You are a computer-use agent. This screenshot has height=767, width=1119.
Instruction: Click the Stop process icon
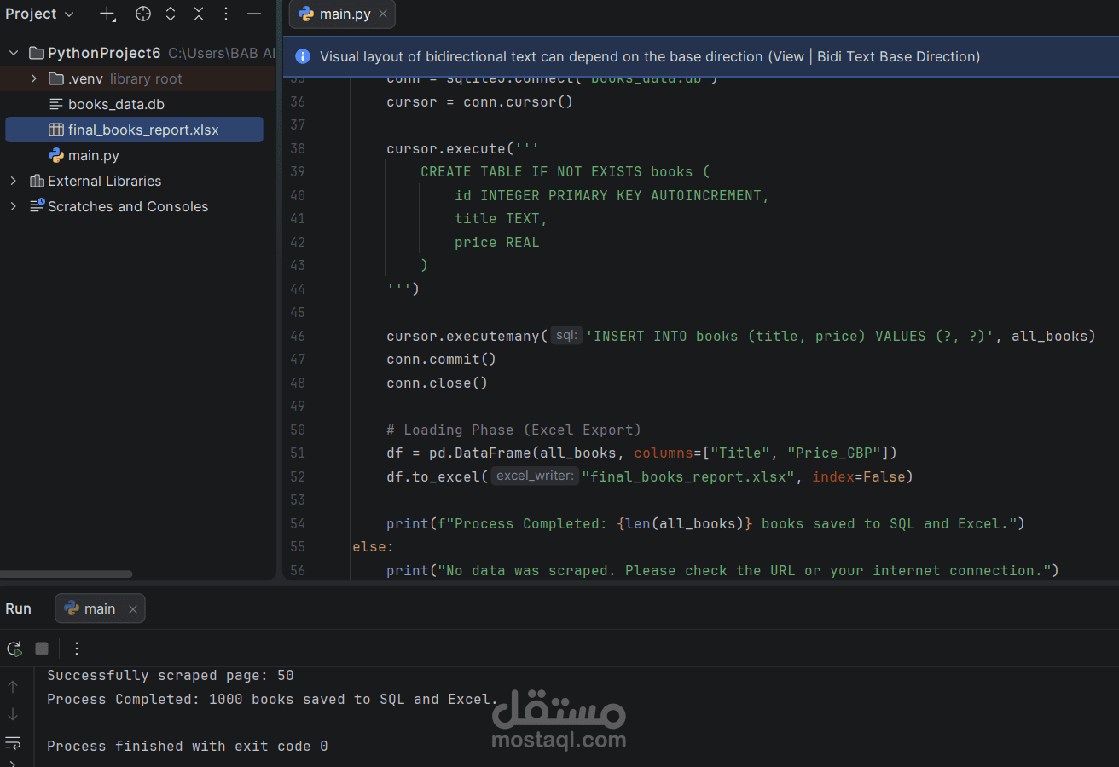point(42,649)
